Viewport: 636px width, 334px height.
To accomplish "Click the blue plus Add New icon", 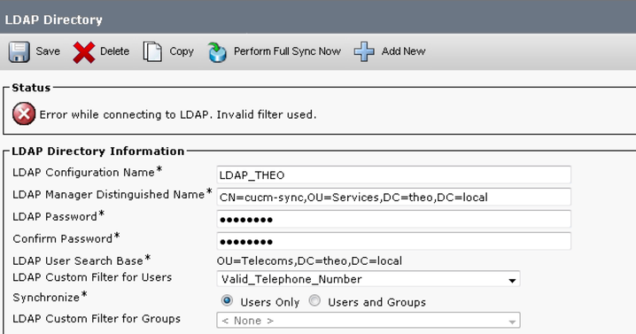I will click(364, 51).
